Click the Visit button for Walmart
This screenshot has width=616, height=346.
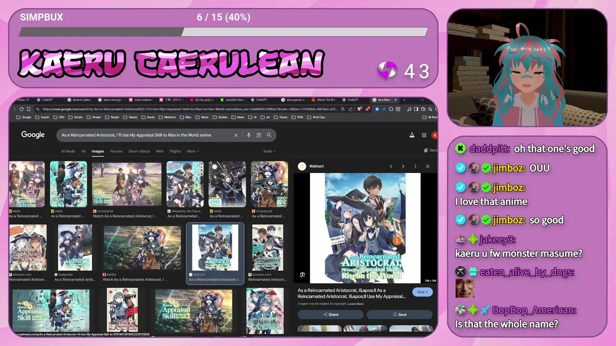point(423,292)
